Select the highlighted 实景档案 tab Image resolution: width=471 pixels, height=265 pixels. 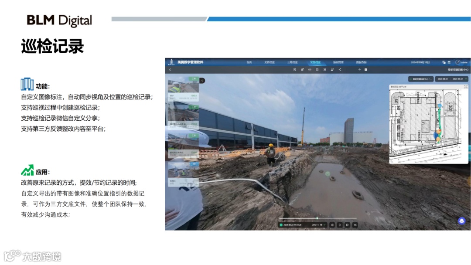point(315,62)
